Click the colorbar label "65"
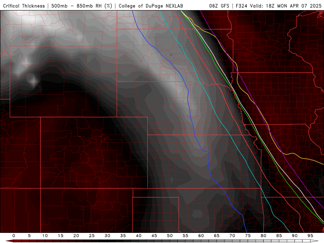The image size is (324, 243). point(217,236)
